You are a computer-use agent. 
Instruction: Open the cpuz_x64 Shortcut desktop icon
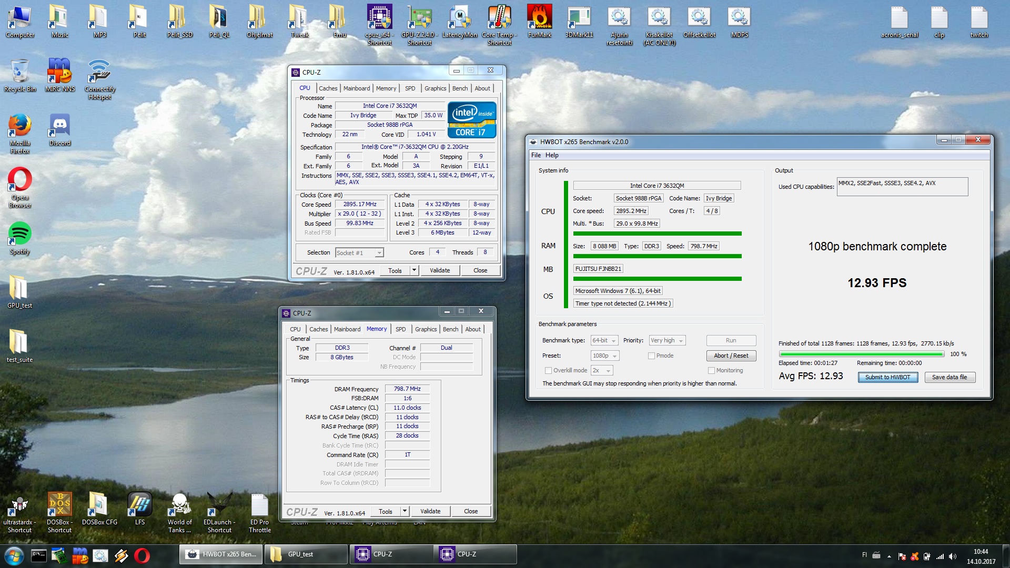[x=379, y=25]
